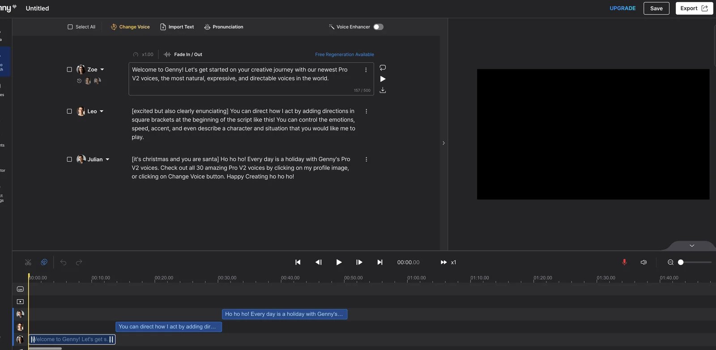Play Zoe's voice block preview

pyautogui.click(x=383, y=79)
